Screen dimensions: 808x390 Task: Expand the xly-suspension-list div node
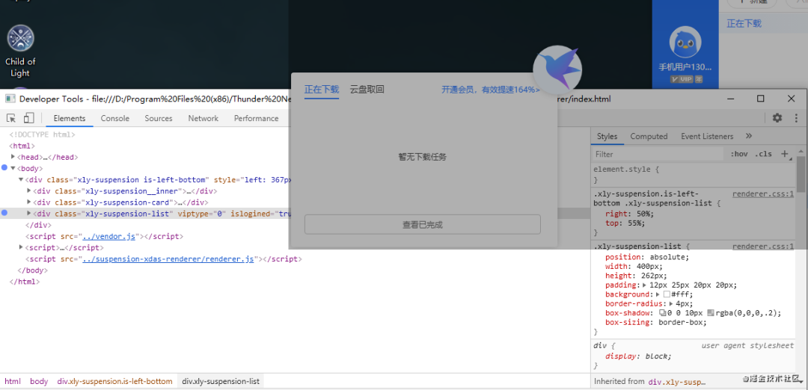pyautogui.click(x=29, y=212)
